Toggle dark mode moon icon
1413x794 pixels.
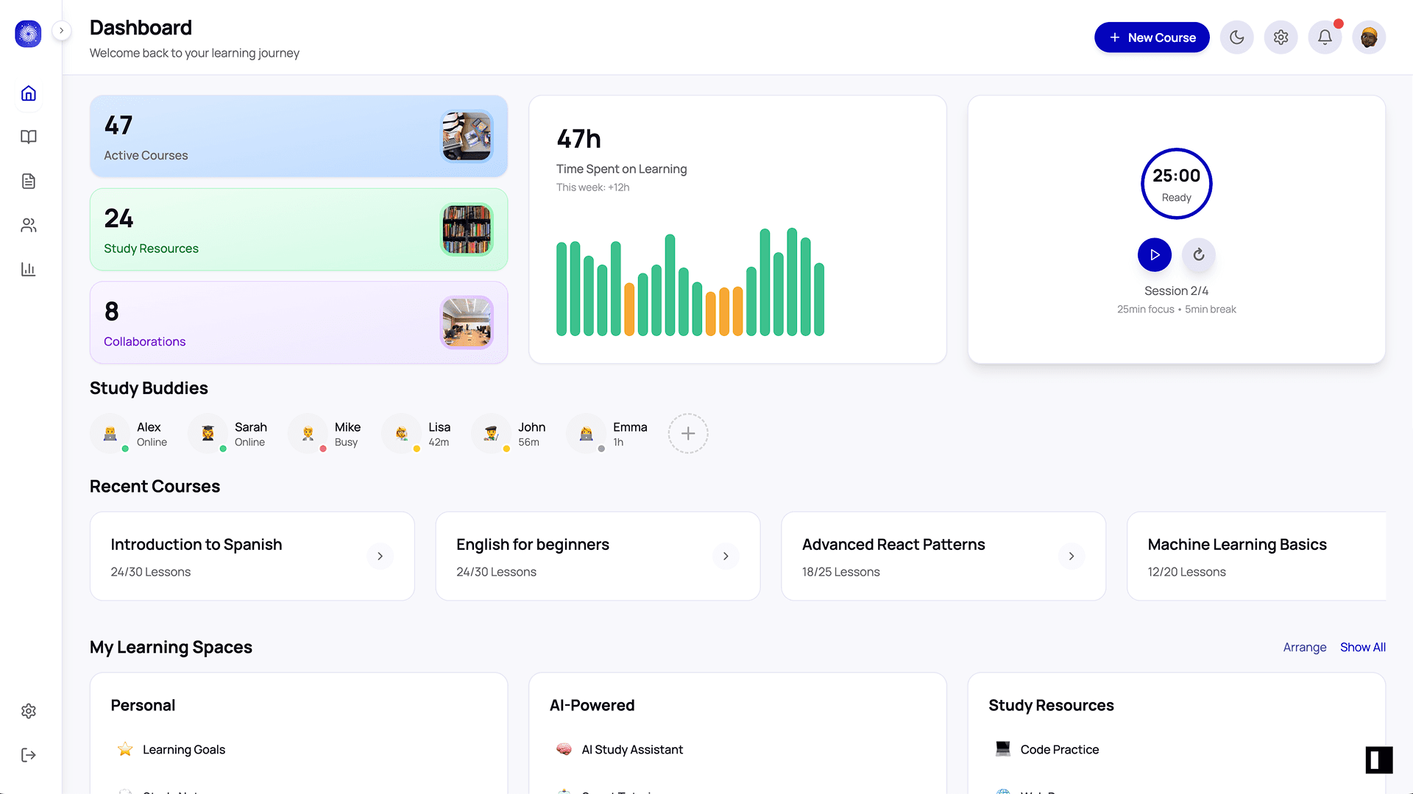(1236, 37)
